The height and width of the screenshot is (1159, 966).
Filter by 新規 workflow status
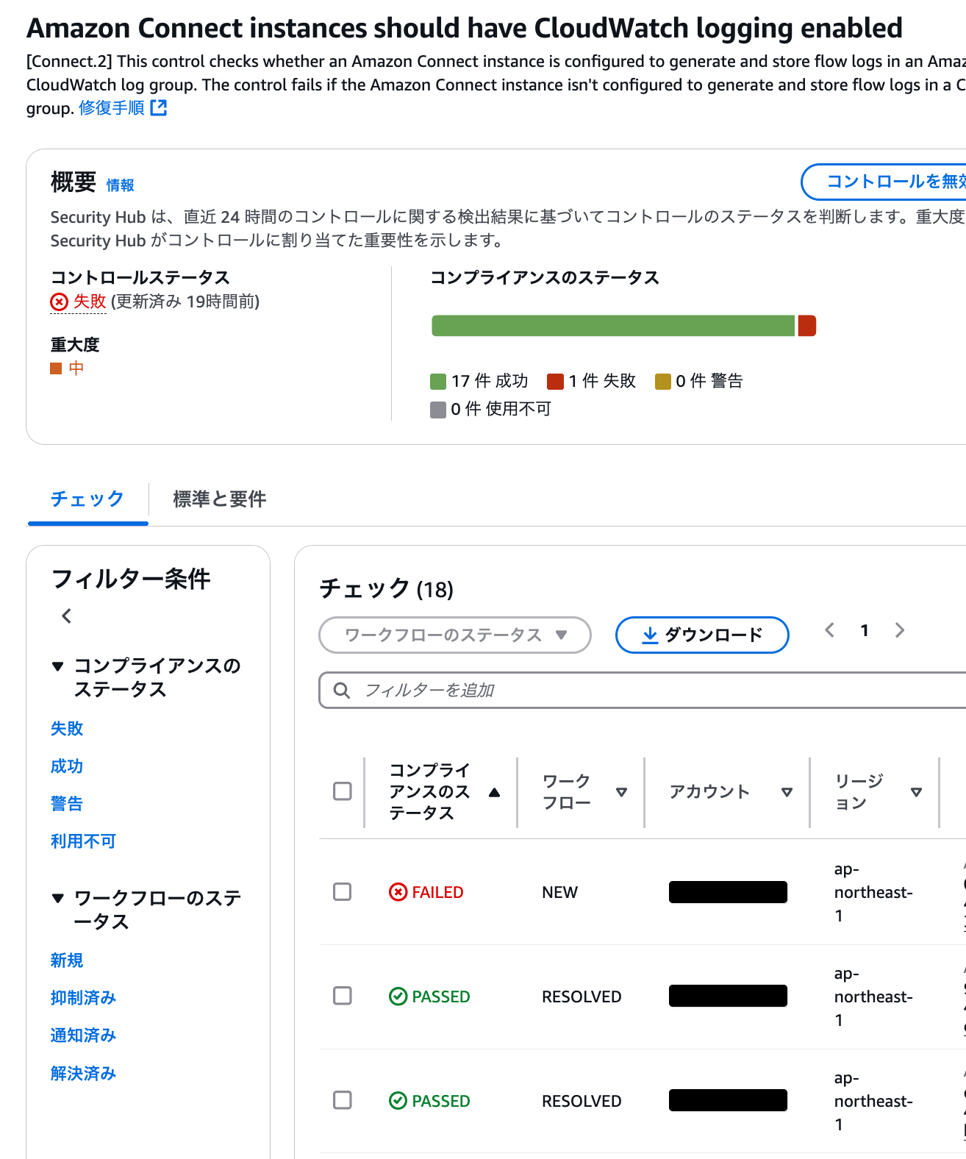67,960
